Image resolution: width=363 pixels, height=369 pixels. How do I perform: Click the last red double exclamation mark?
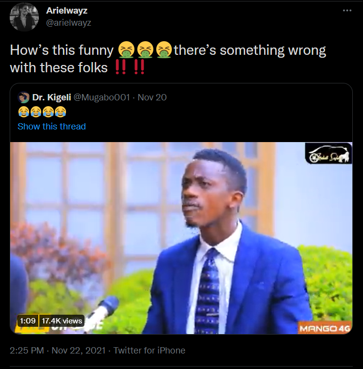pos(139,68)
